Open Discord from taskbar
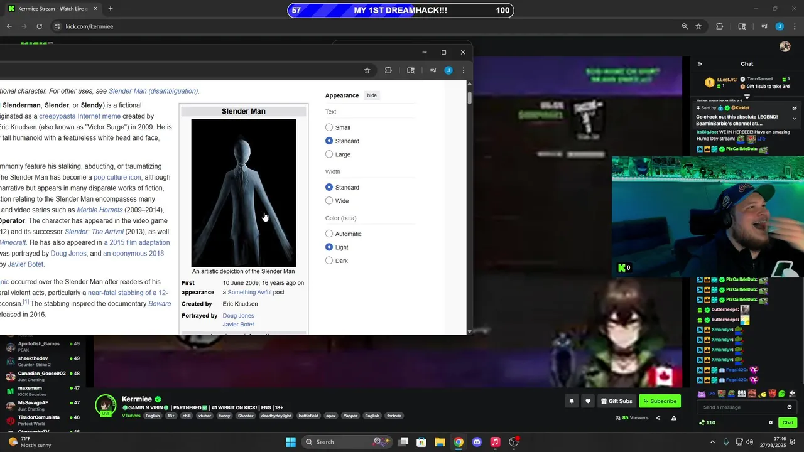 tap(477, 442)
